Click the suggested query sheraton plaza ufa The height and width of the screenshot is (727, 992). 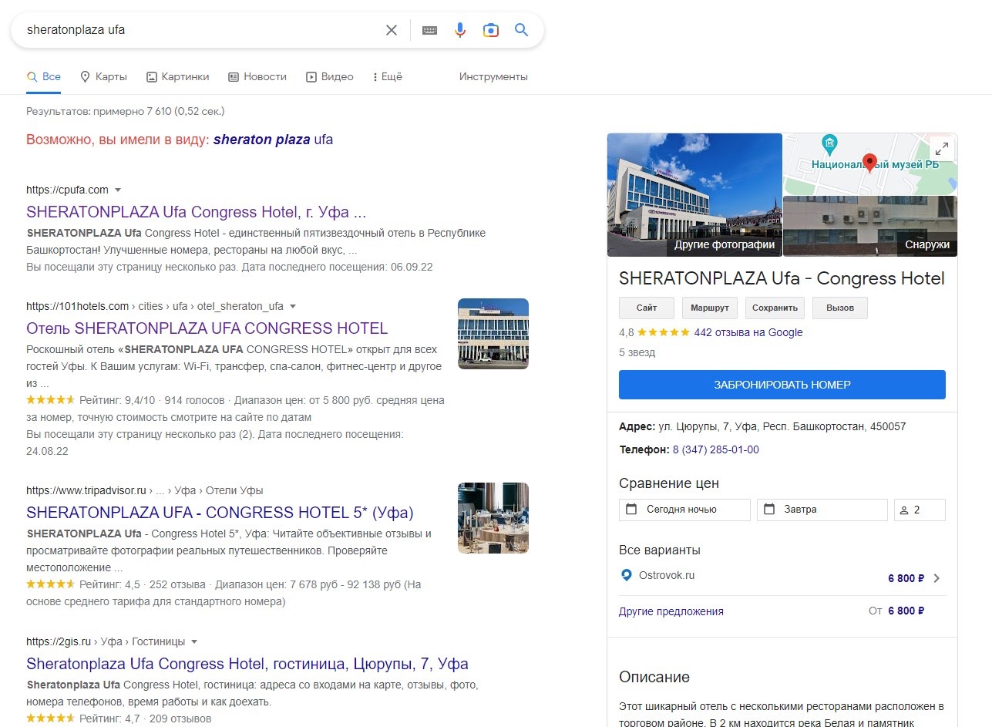click(274, 140)
